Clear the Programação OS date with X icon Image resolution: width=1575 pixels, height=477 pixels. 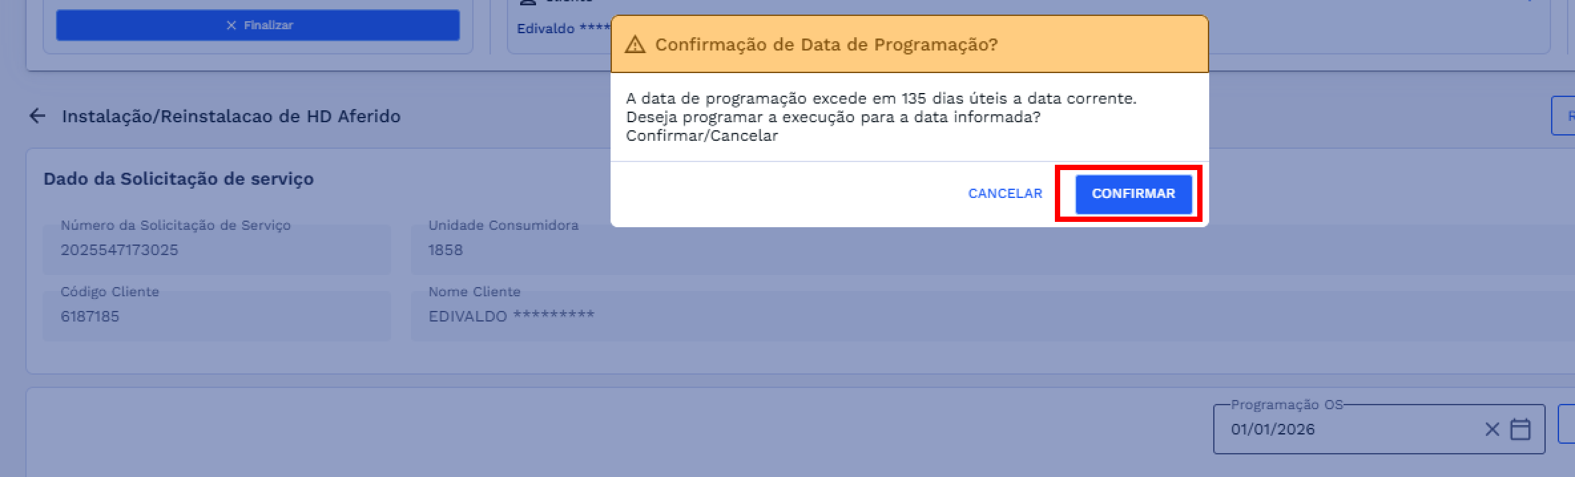[1492, 429]
